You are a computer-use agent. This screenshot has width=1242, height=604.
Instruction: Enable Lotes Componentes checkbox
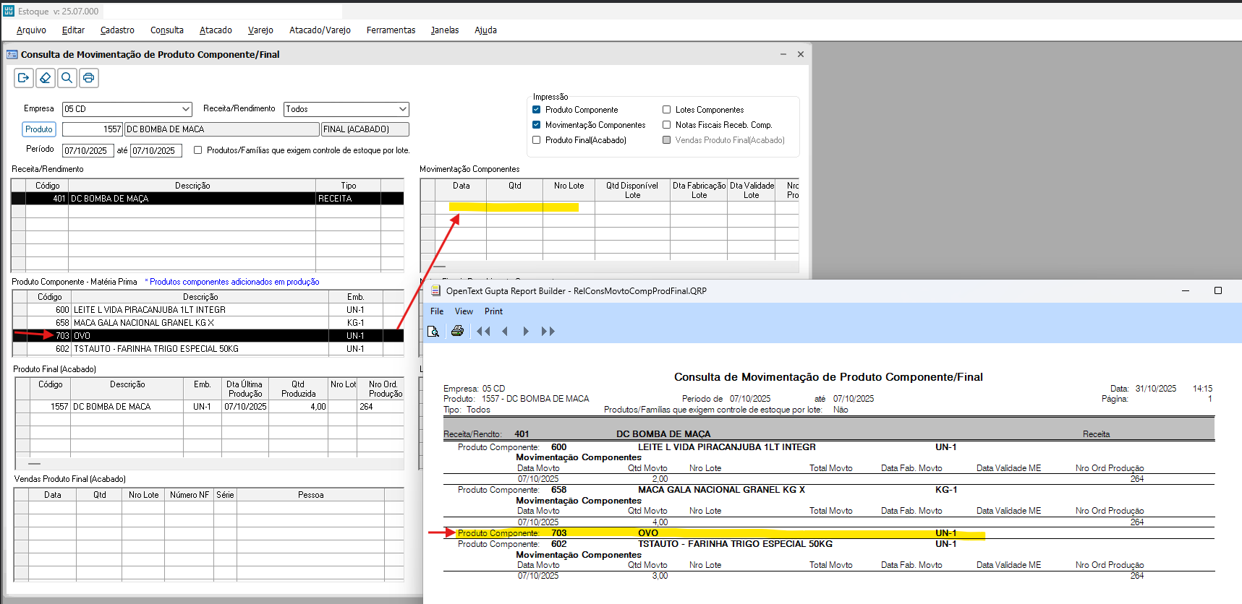coord(666,110)
